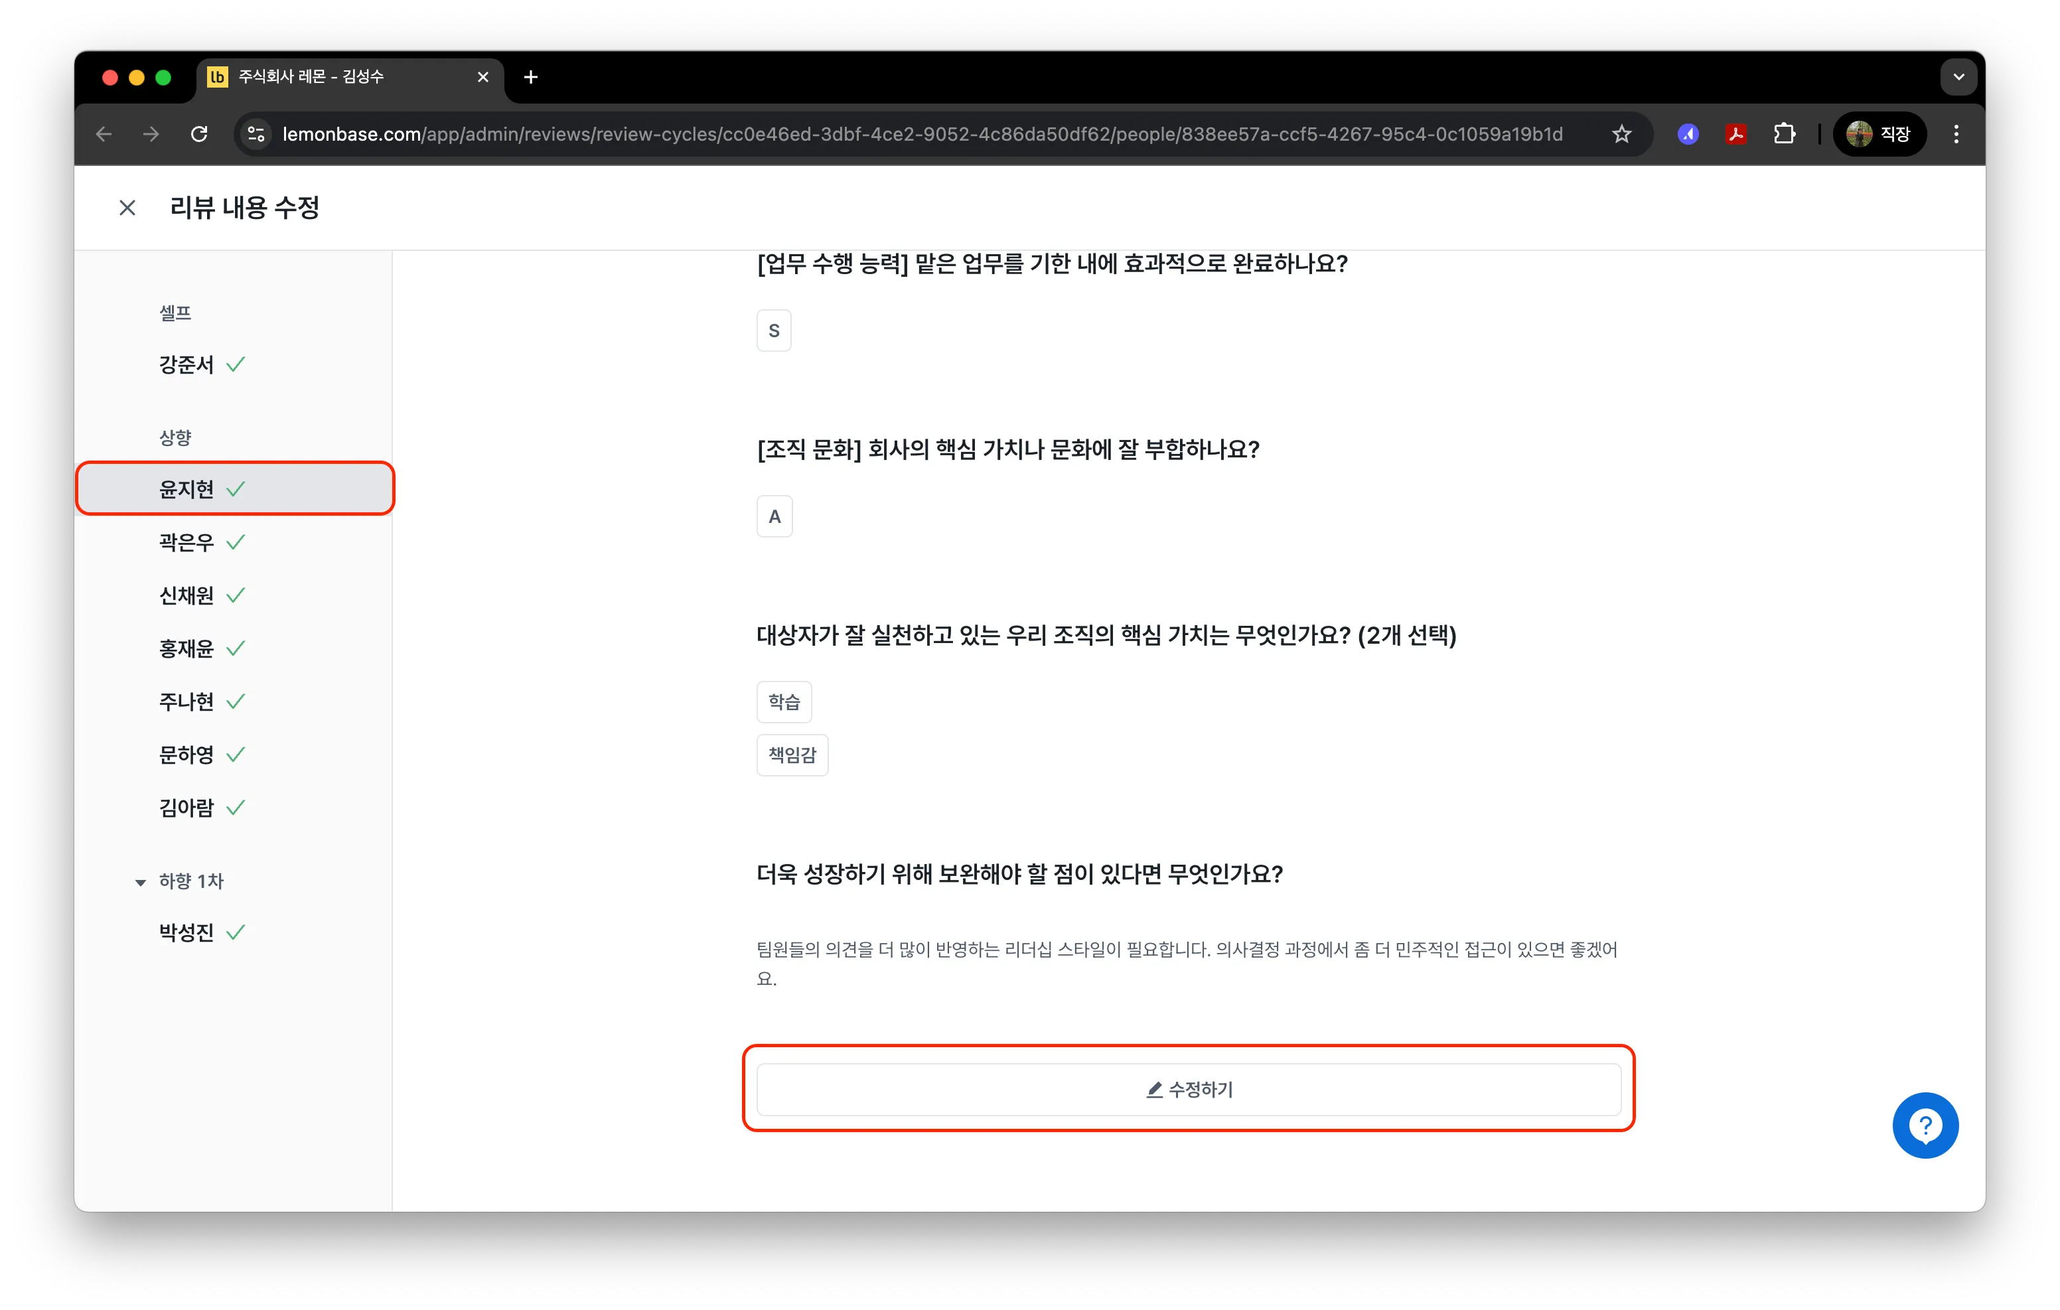Click the S rating chip
This screenshot has height=1310, width=2060.
point(773,330)
